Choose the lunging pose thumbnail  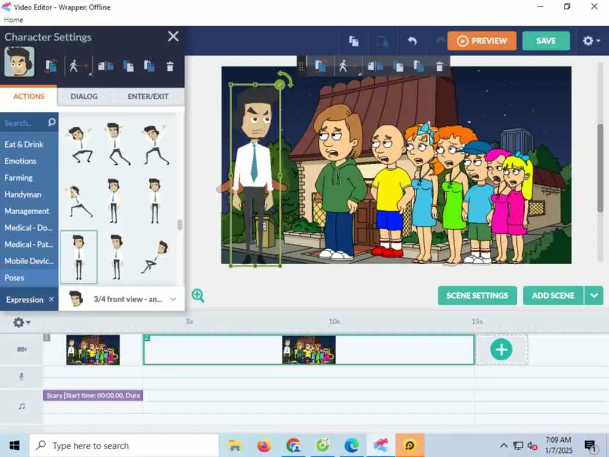[80, 201]
